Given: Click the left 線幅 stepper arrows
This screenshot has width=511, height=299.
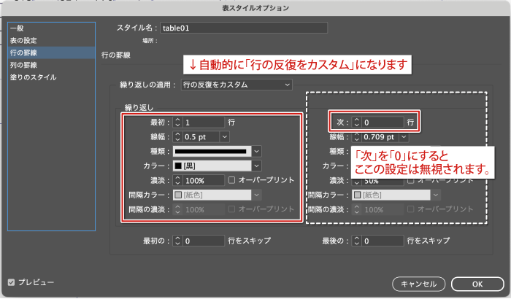Looking at the screenshot, I should [x=177, y=136].
